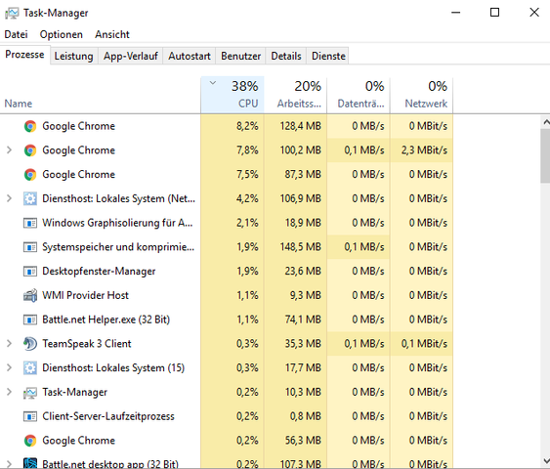
Task: Sort by the CPU column header
Action: (233, 95)
